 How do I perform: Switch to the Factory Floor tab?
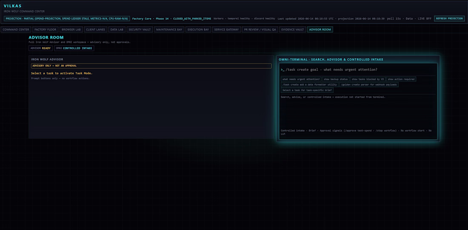[x=46, y=29]
